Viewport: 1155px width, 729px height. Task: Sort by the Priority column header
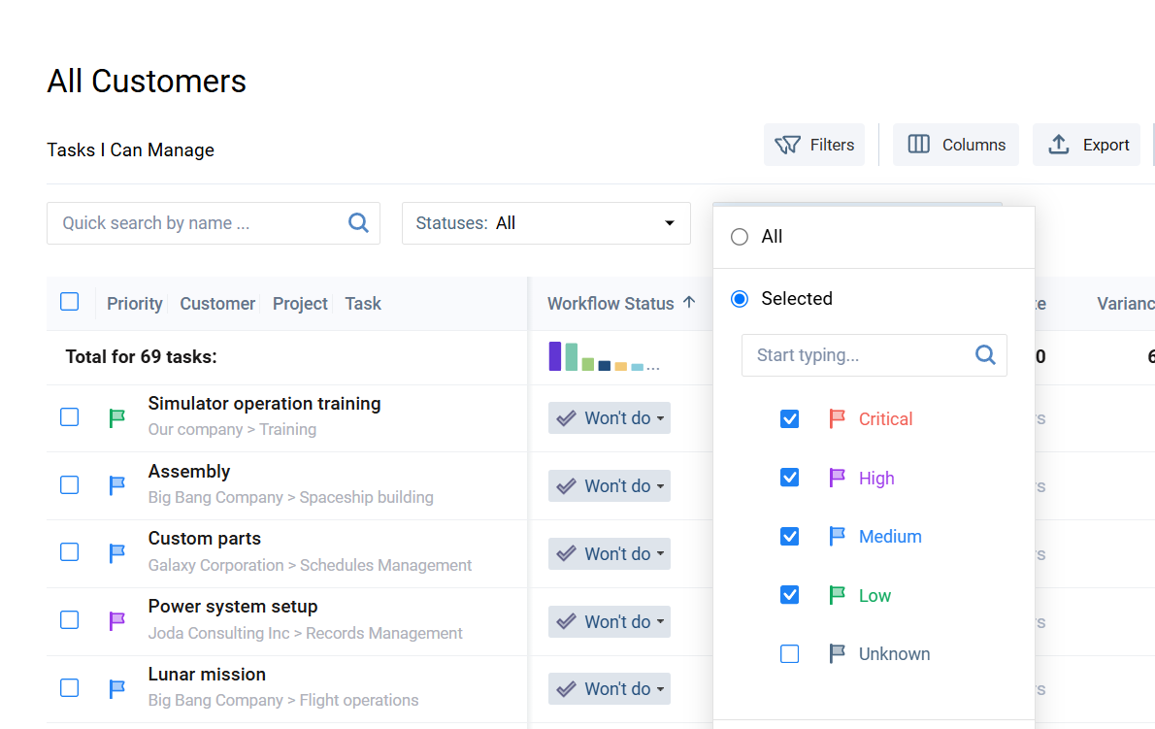point(134,304)
